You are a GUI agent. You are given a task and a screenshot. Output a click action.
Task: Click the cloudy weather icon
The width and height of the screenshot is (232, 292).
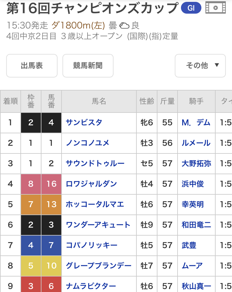click(x=124, y=25)
